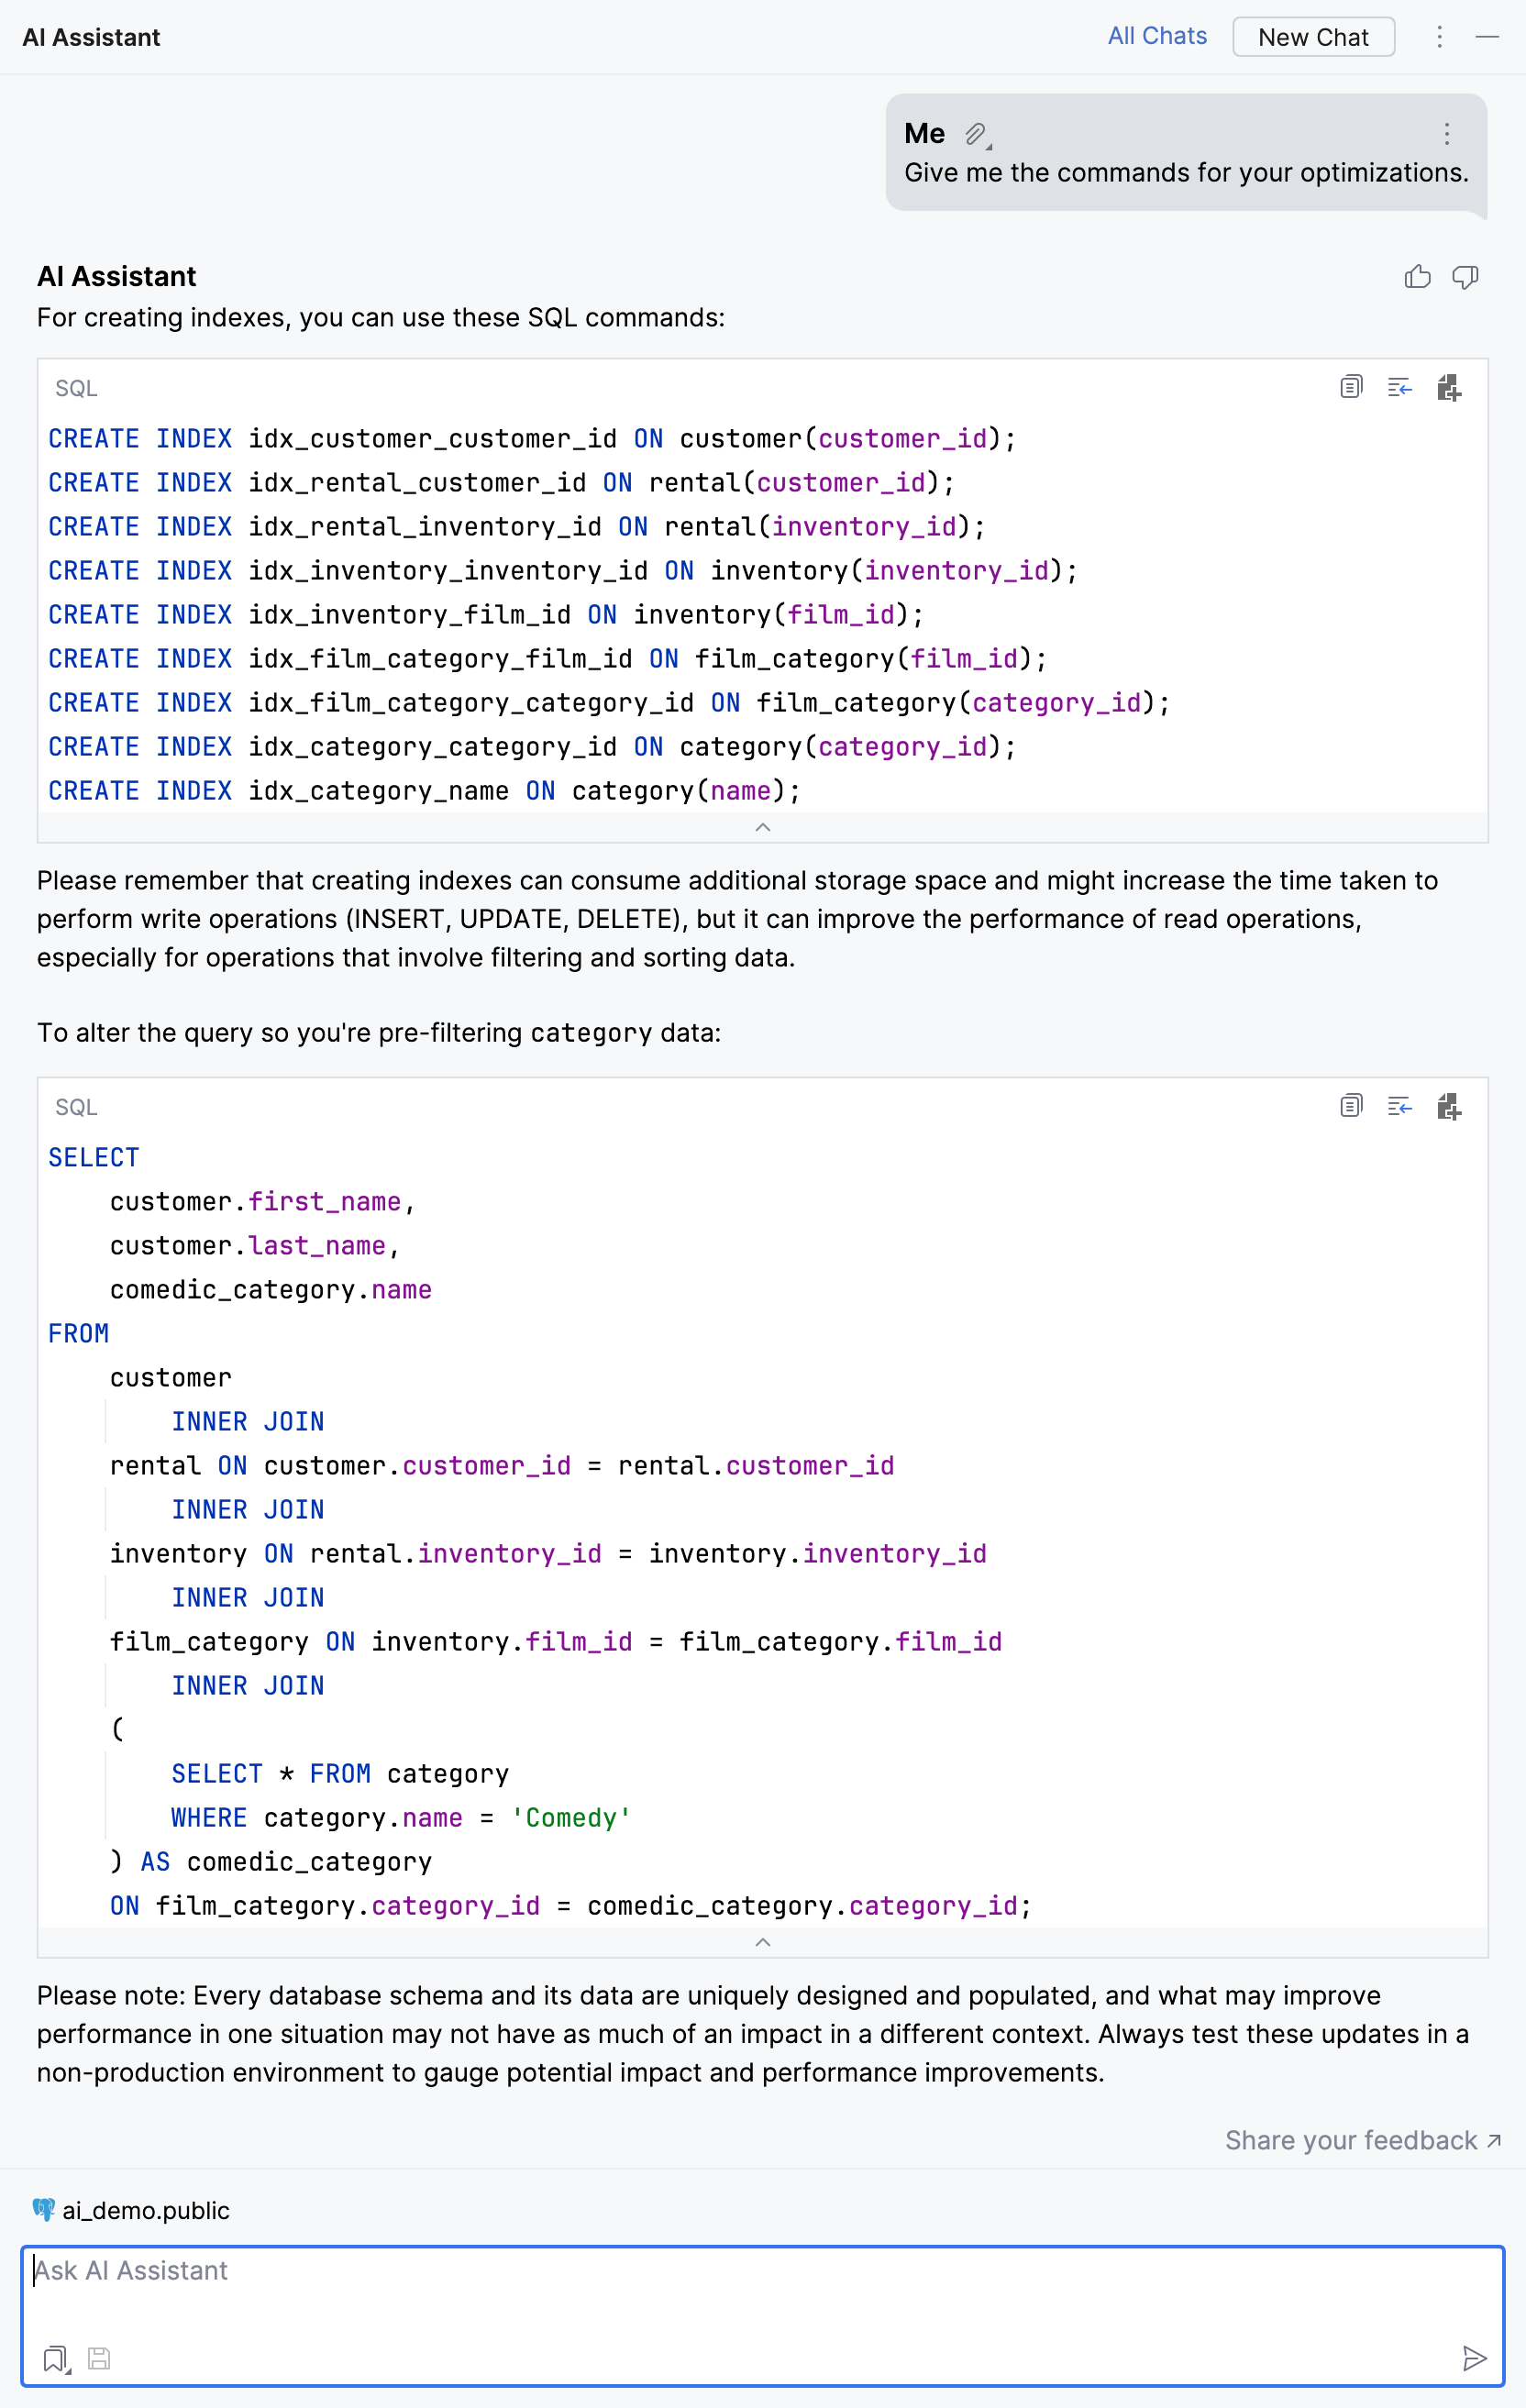1526x2408 pixels.
Task: Go to All Chats
Action: click(1157, 36)
